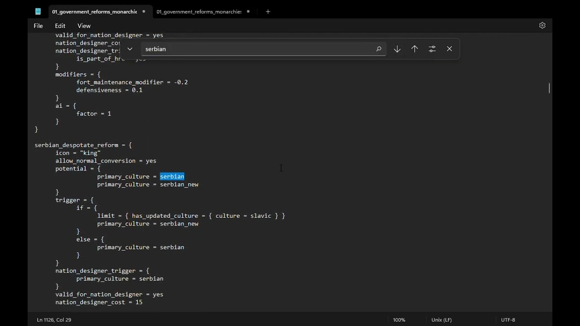Click the ai = { line
The height and width of the screenshot is (326, 580).
click(66, 106)
